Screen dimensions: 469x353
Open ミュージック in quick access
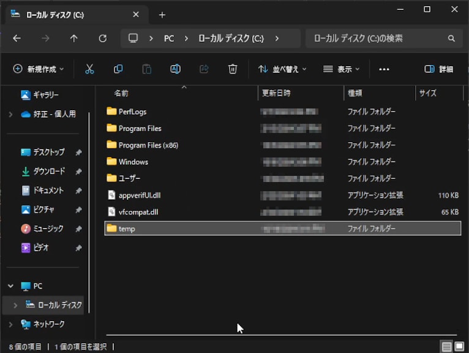pyautogui.click(x=42, y=229)
